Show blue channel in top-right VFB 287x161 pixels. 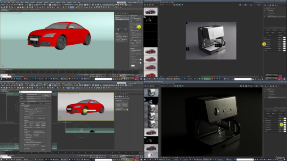point(179,5)
